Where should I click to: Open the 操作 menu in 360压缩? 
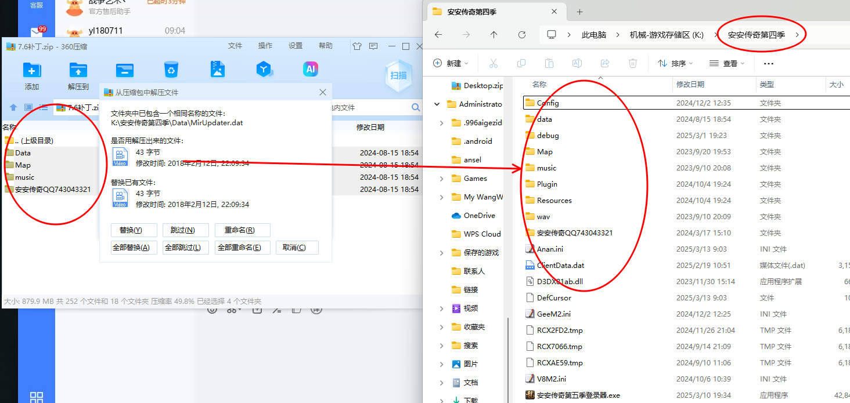tap(265, 46)
